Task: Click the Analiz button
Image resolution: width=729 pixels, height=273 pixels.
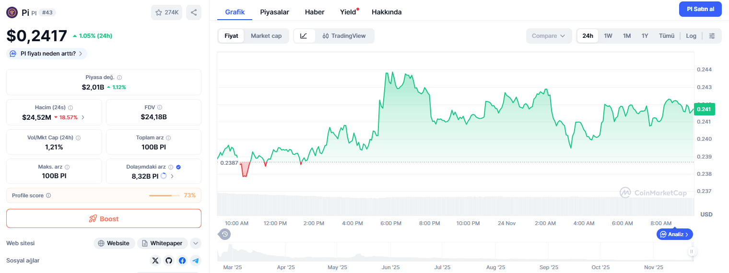Action: [675, 234]
